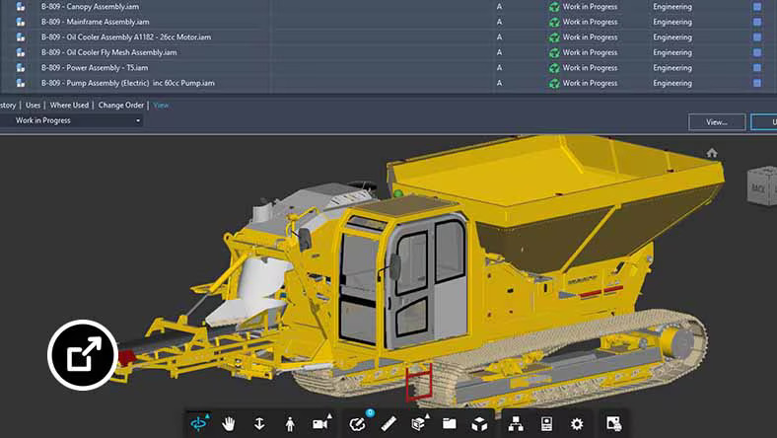This screenshot has width=777, height=438.
Task: Click blue square in Canopy Assembly row
Action: (757, 7)
